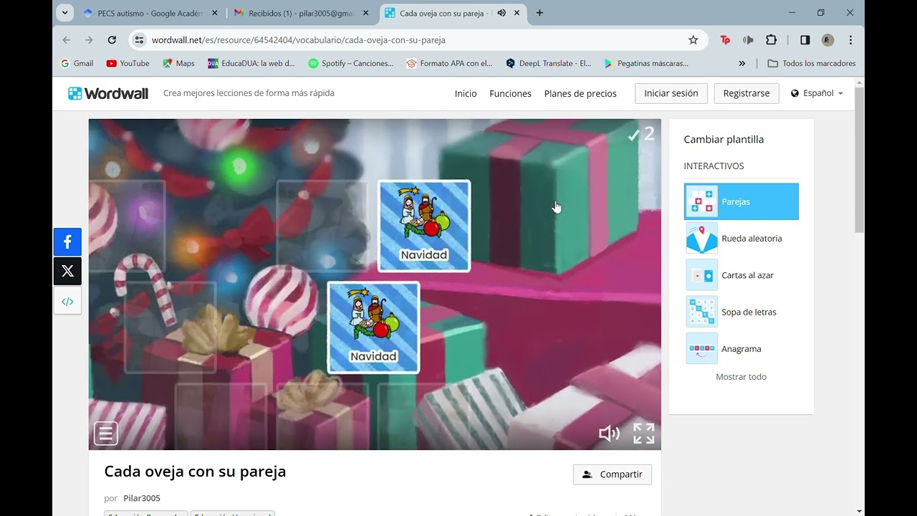The image size is (917, 516).
Task: Open Planes de precios menu item
Action: 580,94
